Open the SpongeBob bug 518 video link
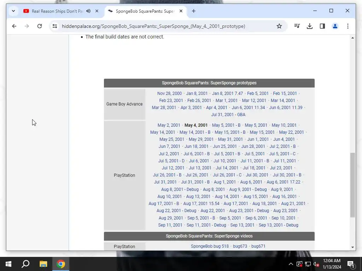Viewport: 362px width, 271px height. pos(210,246)
